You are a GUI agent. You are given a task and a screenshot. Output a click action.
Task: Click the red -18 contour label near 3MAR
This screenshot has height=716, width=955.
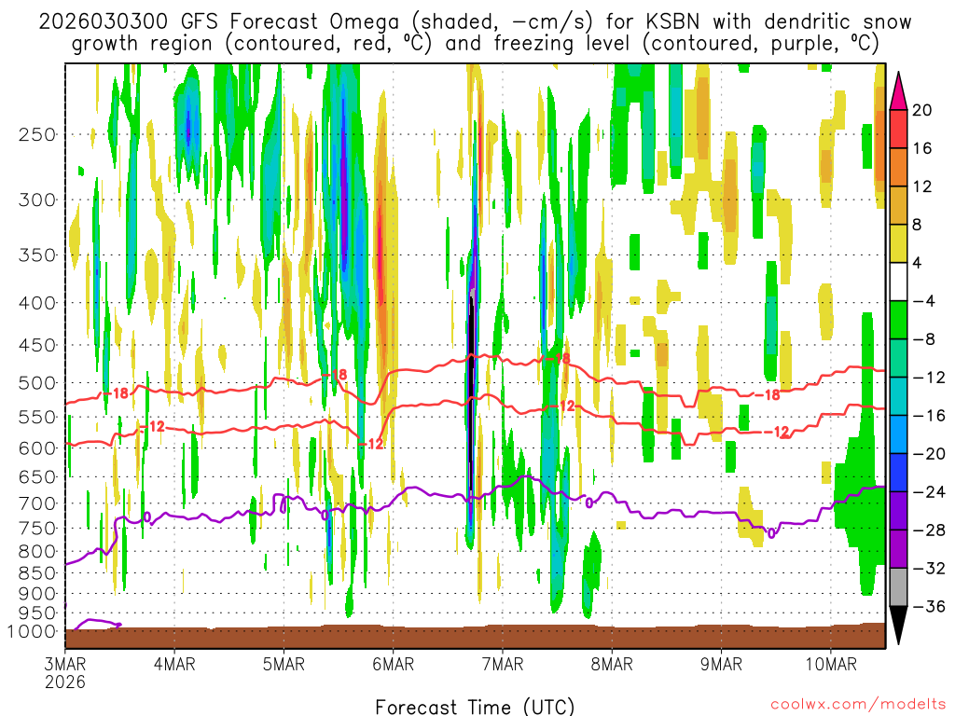point(116,393)
